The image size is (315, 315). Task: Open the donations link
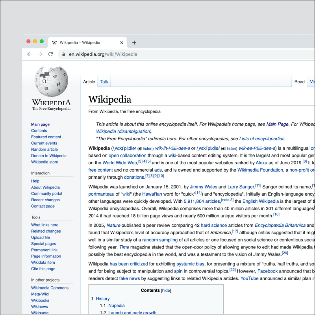(134, 177)
